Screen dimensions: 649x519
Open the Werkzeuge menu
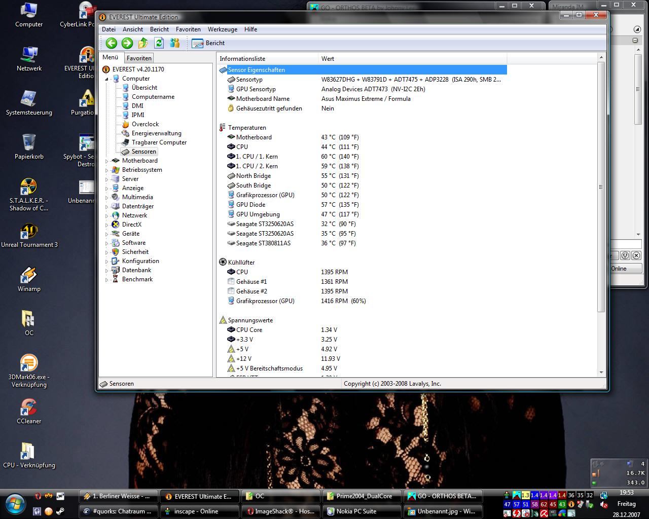point(223,29)
